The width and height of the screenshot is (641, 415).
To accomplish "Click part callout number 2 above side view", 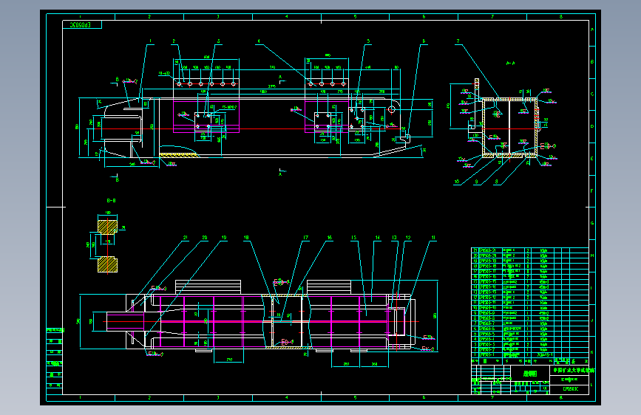I will pos(174,41).
